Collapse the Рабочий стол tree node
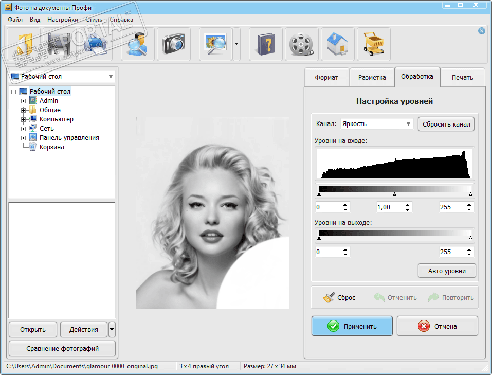 click(13, 92)
